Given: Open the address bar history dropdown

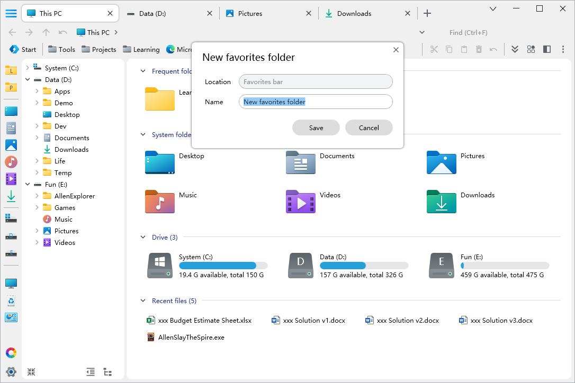Looking at the screenshot, I should tap(422, 32).
